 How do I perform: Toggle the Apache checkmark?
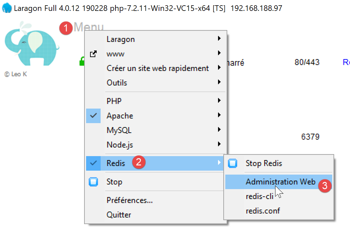[x=93, y=116]
